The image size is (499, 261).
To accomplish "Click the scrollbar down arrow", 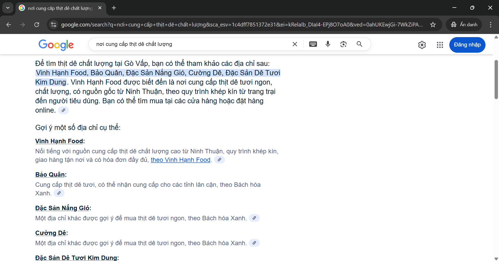I will pyautogui.click(x=496, y=259).
